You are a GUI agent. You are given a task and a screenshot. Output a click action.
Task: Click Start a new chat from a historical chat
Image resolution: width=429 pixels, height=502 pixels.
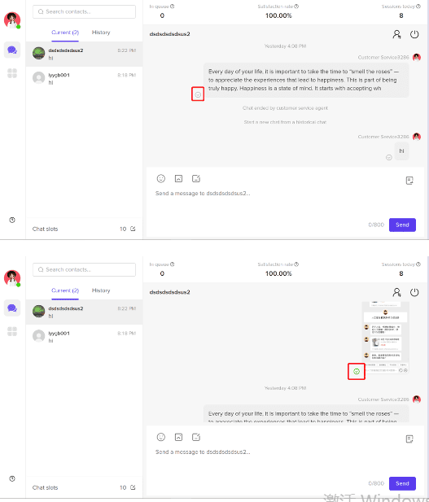tap(285, 122)
